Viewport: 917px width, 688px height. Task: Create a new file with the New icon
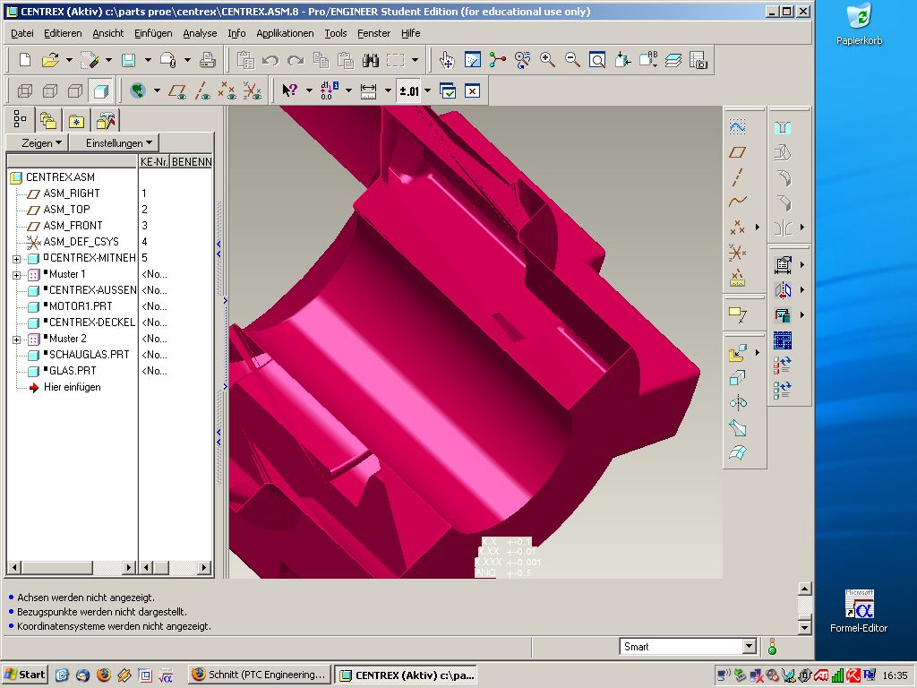click(x=24, y=60)
